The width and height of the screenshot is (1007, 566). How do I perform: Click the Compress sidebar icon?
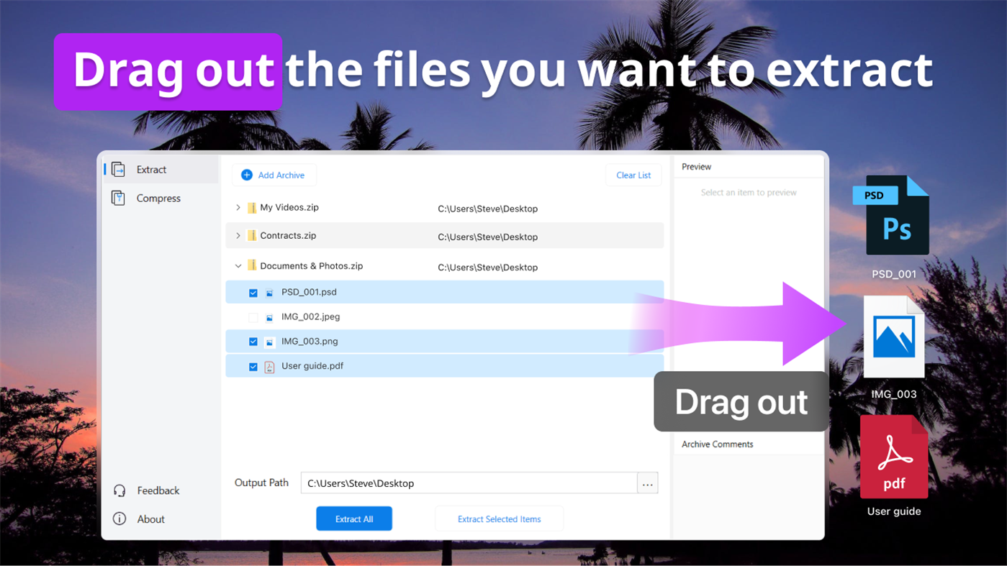pos(117,198)
